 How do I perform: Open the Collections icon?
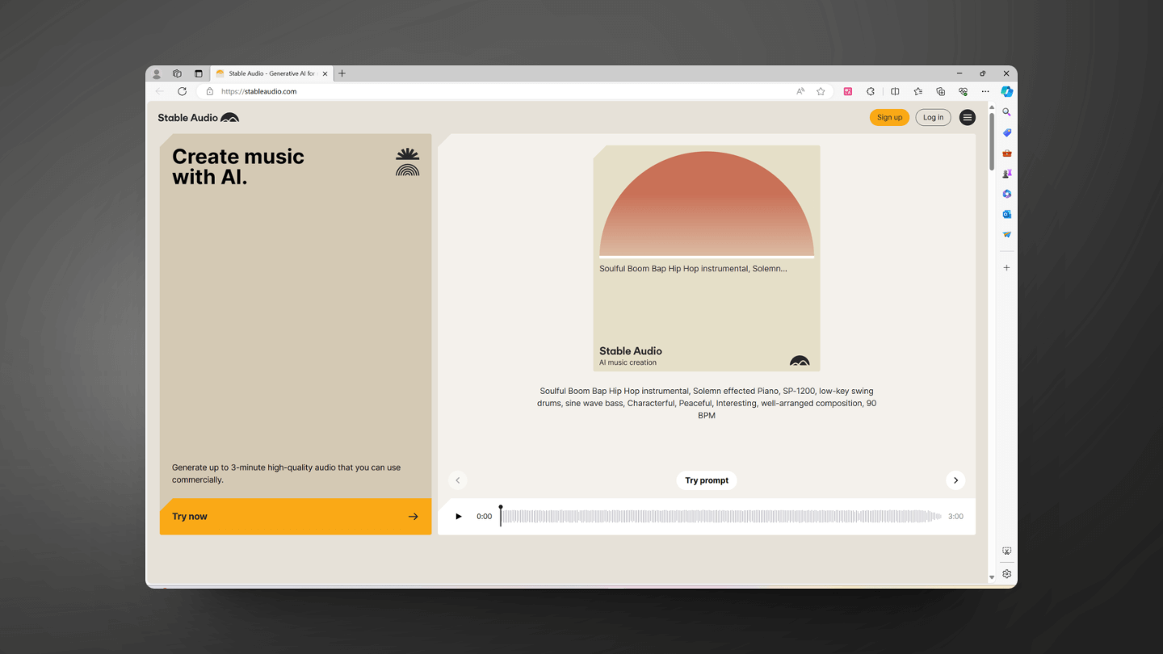pyautogui.click(x=940, y=91)
